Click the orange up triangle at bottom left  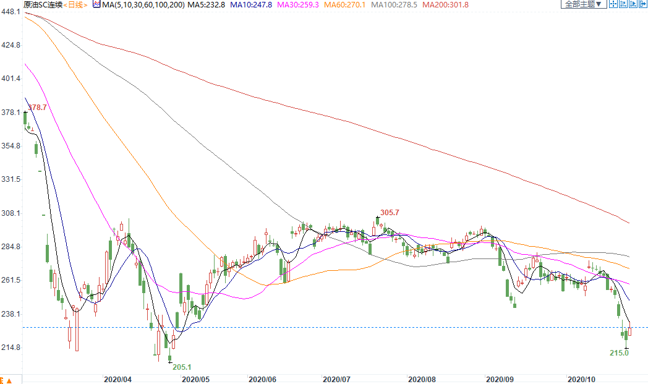pos(9,381)
